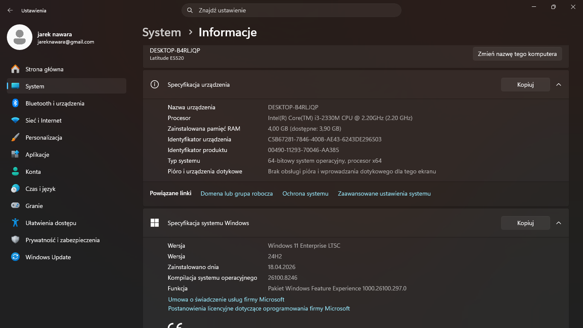Collapse the Specyfikacja urządzenia section
Screen dimensions: 583x328
(x=559, y=85)
